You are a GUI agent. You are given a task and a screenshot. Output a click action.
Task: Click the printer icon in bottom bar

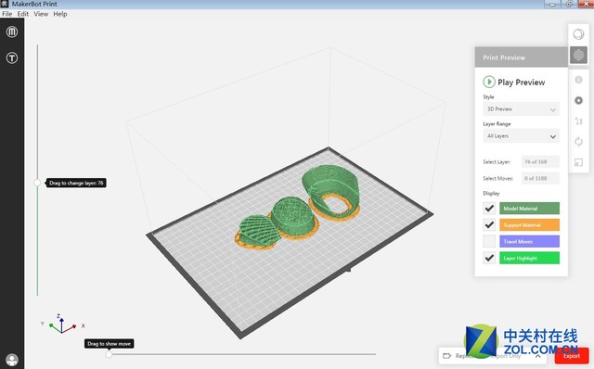447,356
